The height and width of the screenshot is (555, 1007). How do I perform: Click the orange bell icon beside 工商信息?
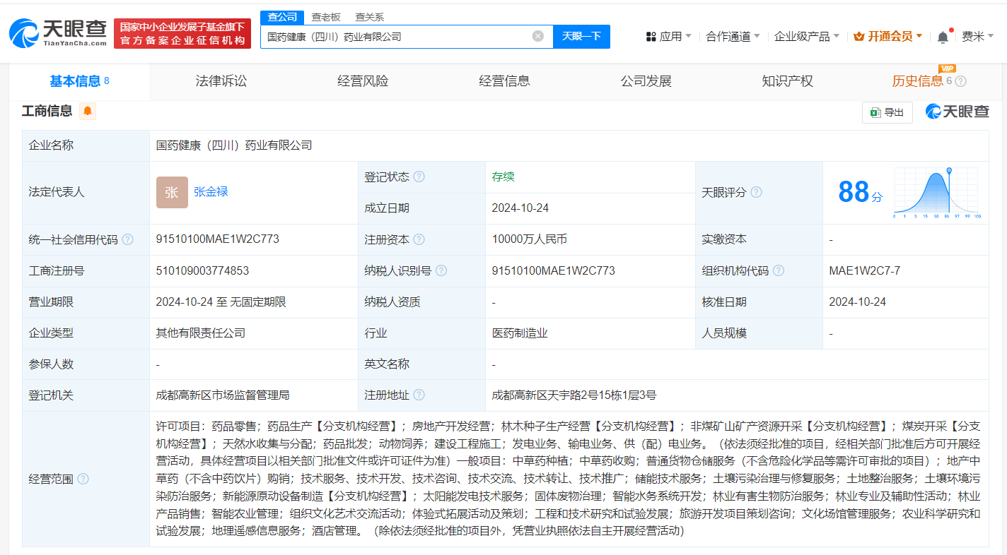pos(87,111)
